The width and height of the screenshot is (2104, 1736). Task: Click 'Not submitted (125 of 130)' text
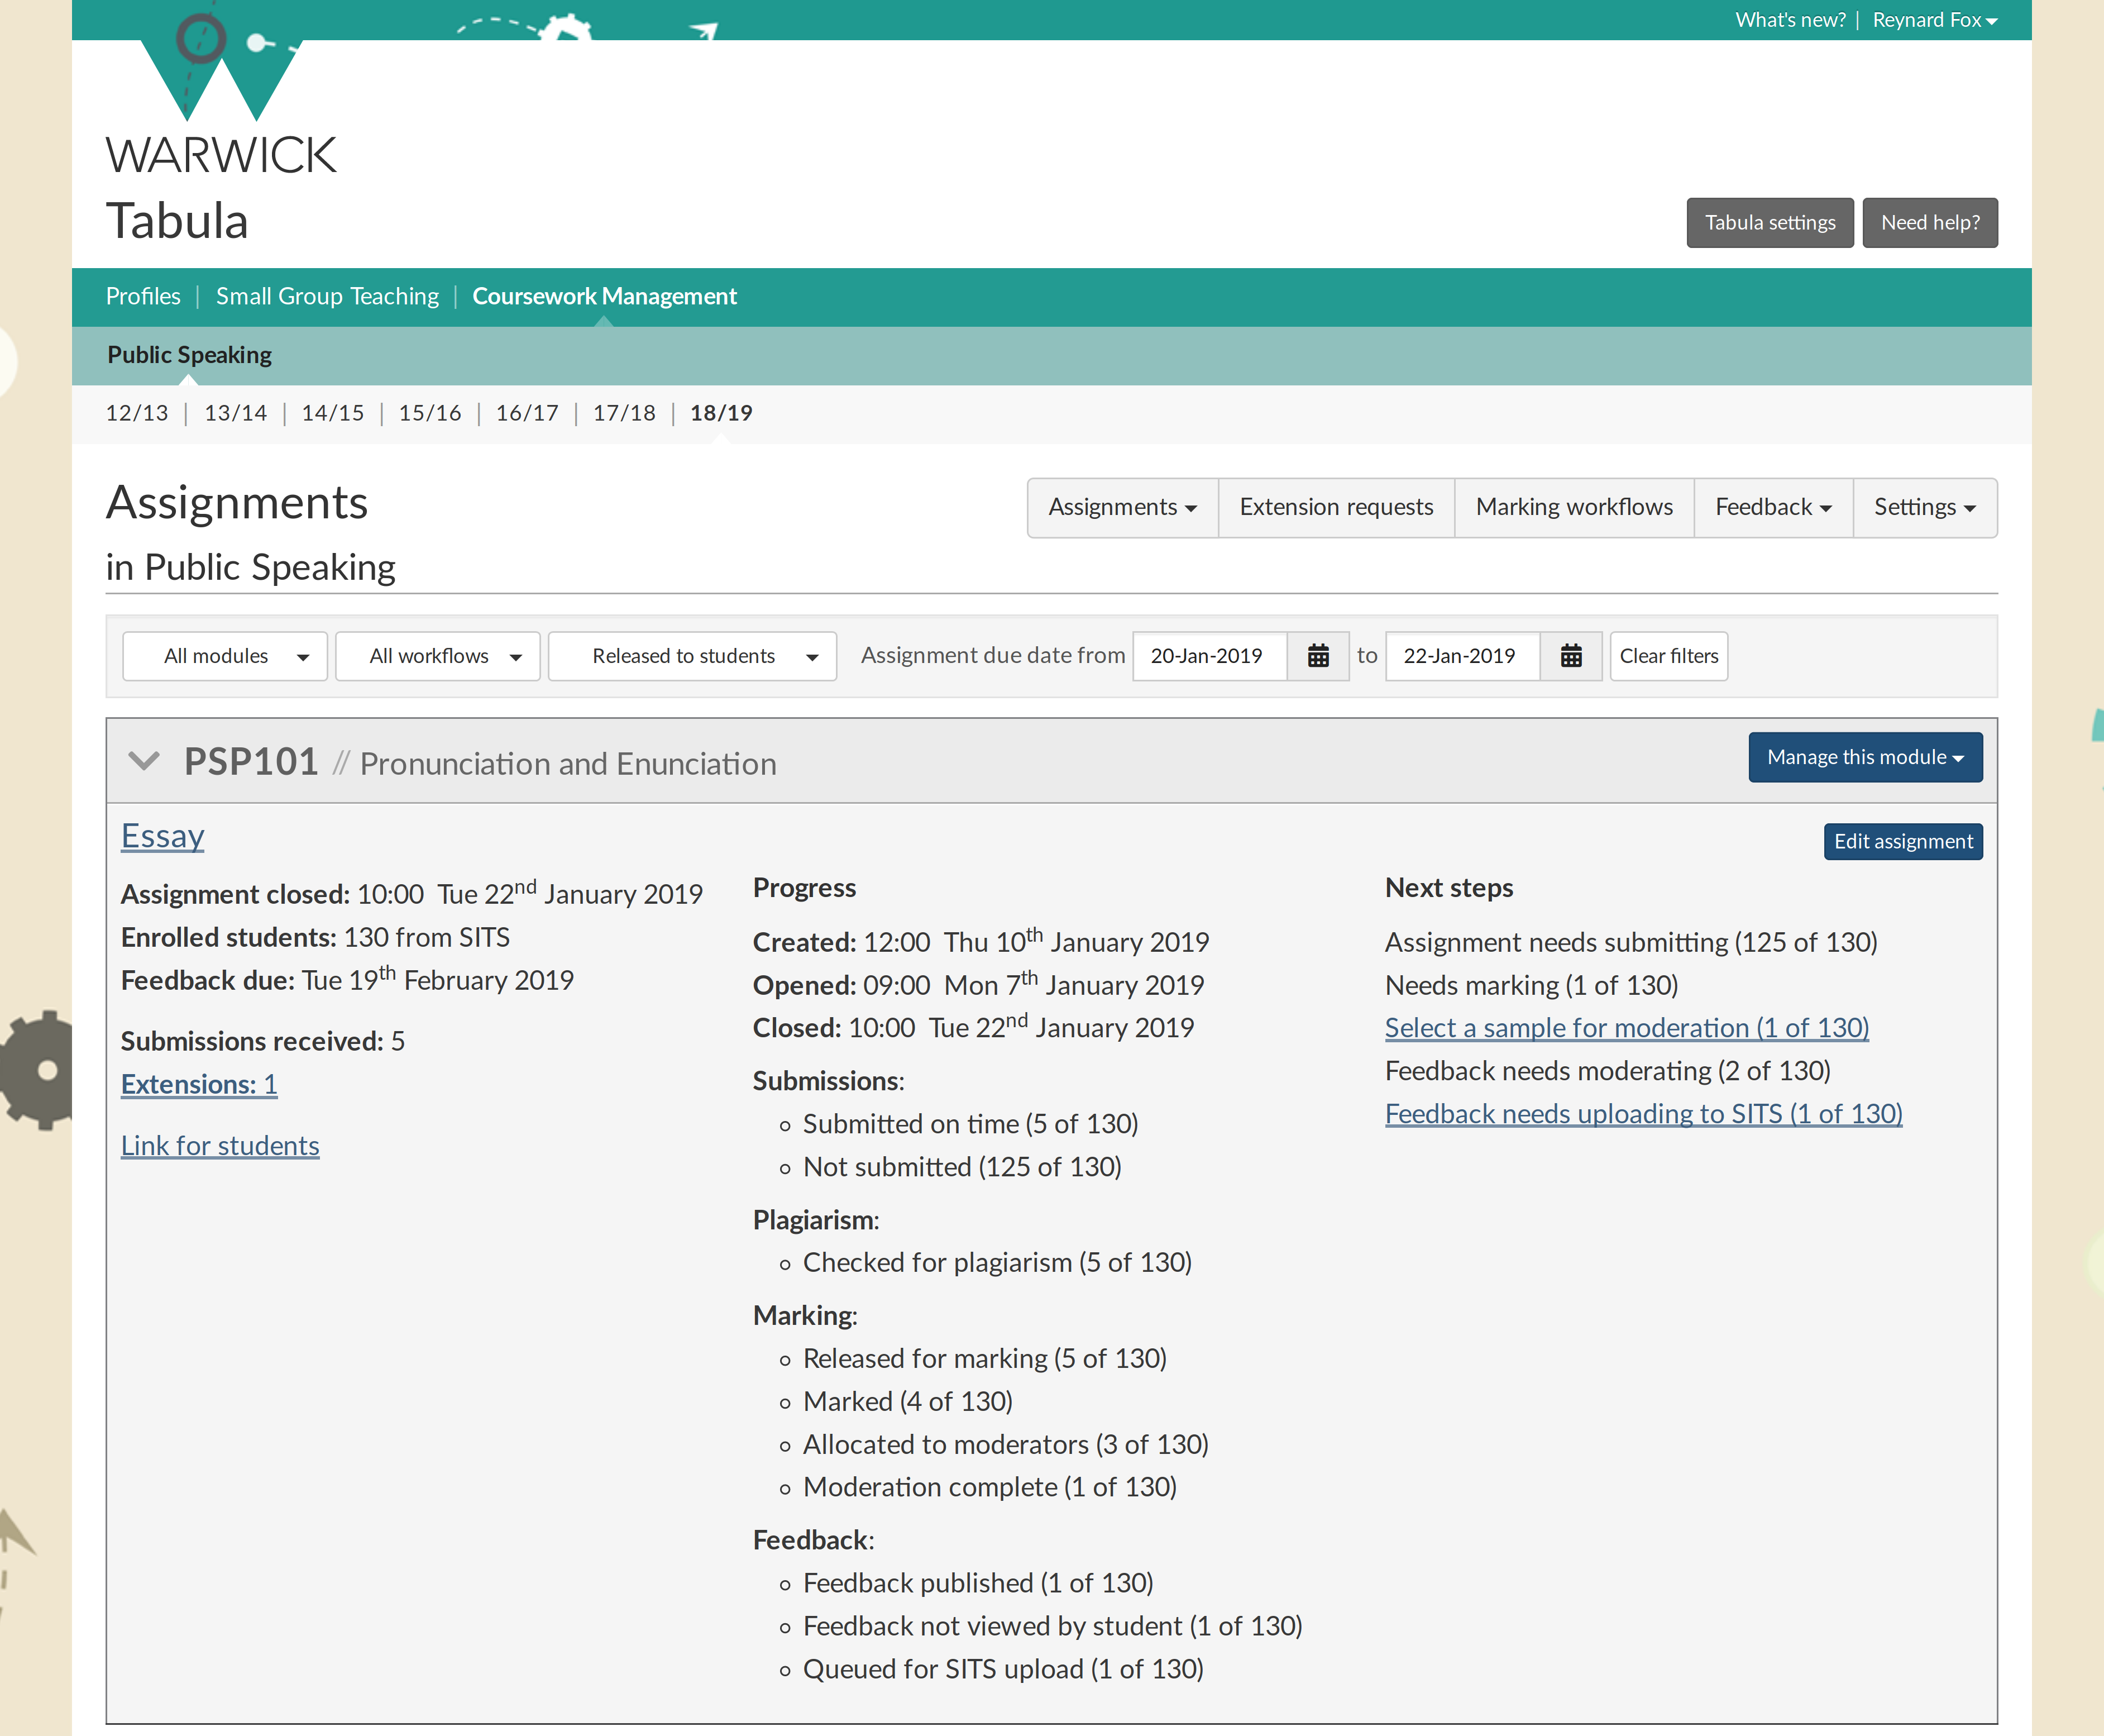963,1167
